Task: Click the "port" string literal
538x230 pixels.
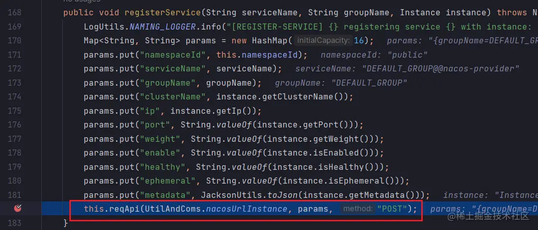Action: coord(156,125)
